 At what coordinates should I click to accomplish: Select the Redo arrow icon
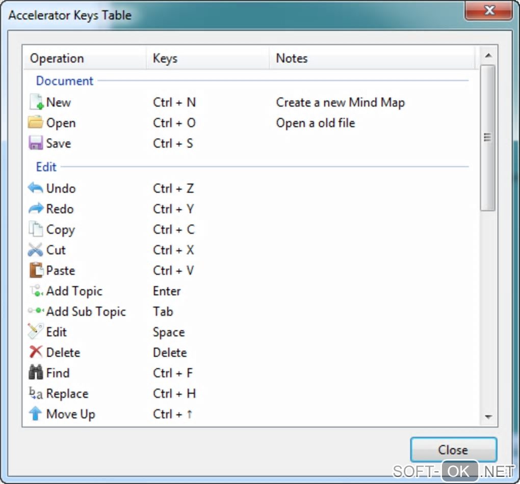[36, 209]
